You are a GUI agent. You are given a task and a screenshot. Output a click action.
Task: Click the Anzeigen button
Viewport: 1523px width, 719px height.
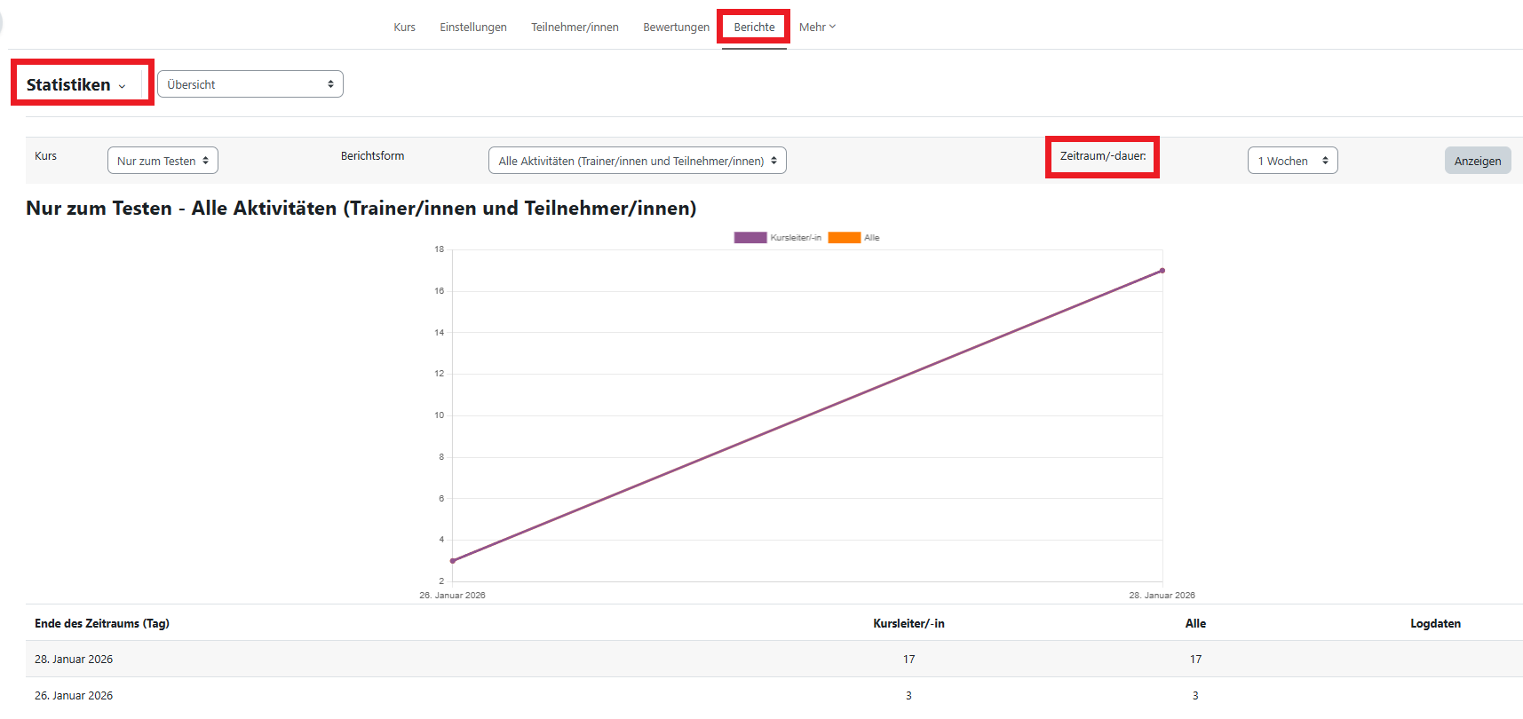point(1477,161)
